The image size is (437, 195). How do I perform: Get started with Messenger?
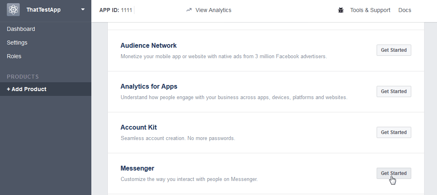pos(394,173)
